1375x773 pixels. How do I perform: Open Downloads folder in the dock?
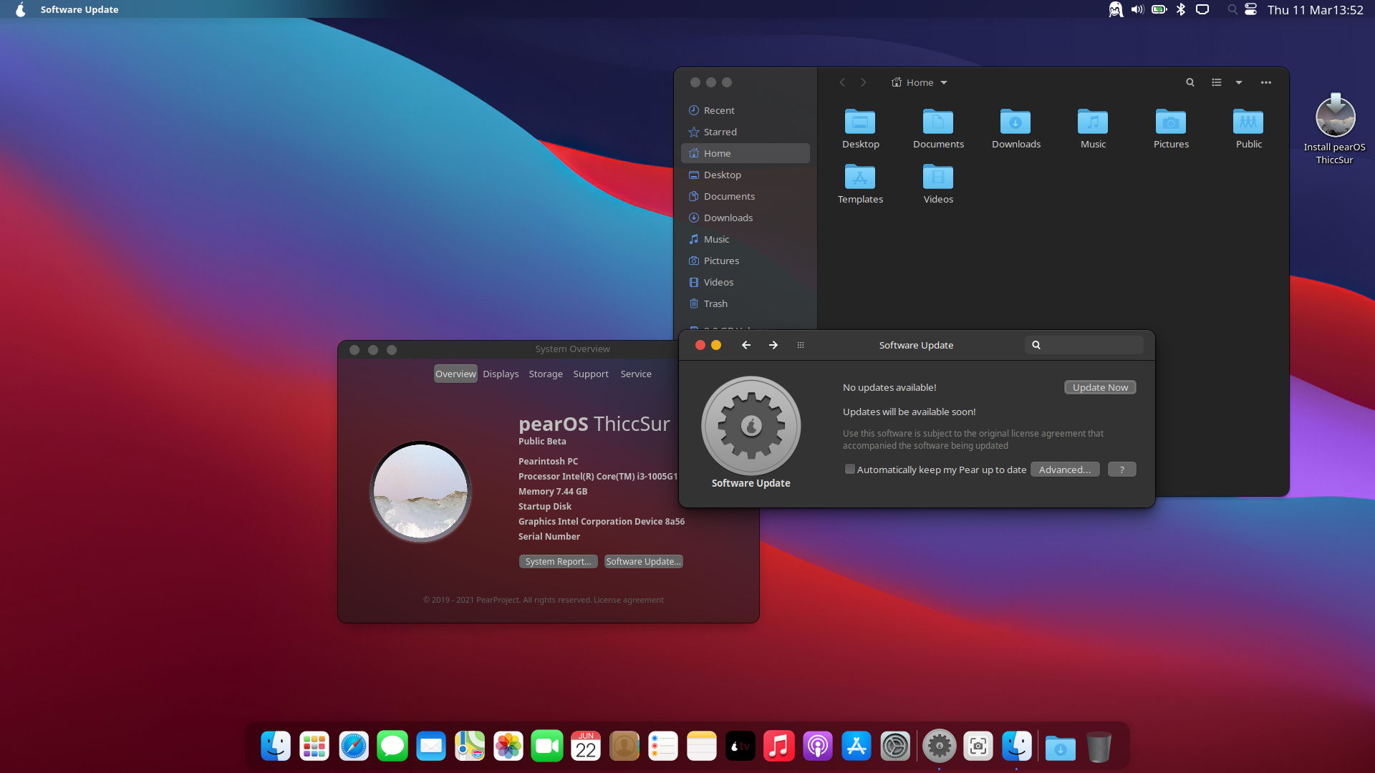pyautogui.click(x=1061, y=748)
